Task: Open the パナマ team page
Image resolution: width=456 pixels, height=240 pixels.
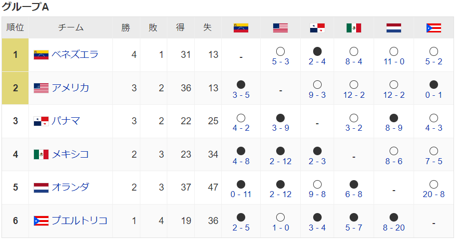Action: [66, 121]
